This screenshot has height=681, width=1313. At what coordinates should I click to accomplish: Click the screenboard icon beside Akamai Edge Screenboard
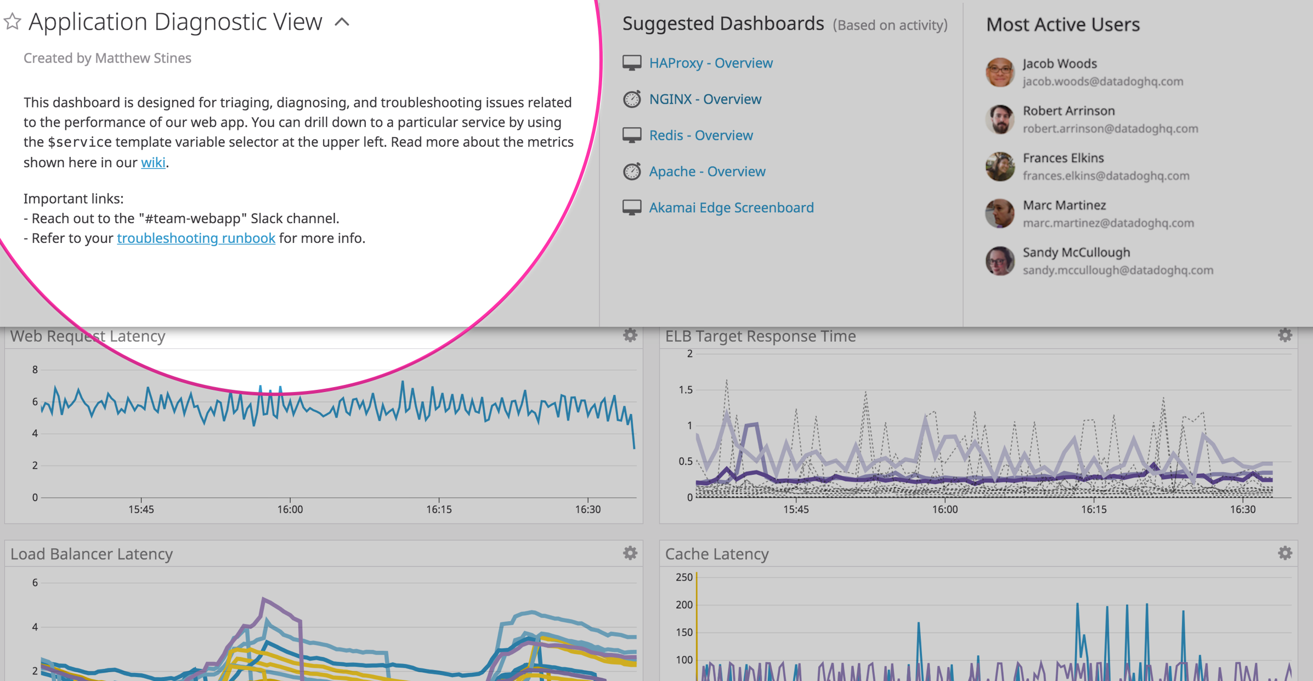coord(632,207)
